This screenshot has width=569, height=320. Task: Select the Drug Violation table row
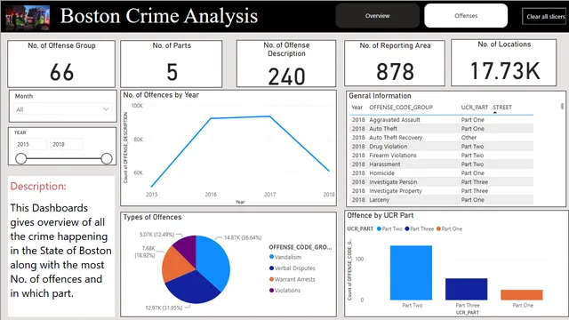441,146
